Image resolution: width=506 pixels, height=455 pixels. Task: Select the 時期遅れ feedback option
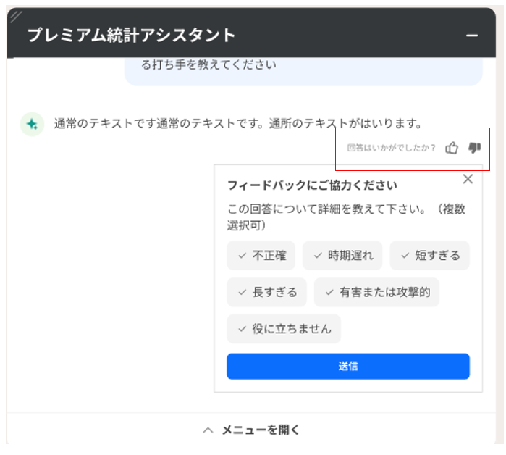(x=342, y=256)
